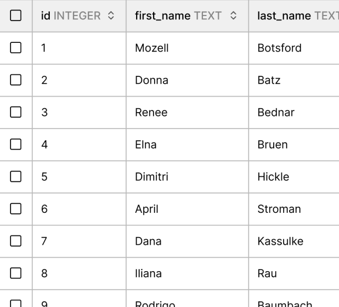The height and width of the screenshot is (307, 339).
Task: Click the sort icon on id column
Action: coord(111,16)
